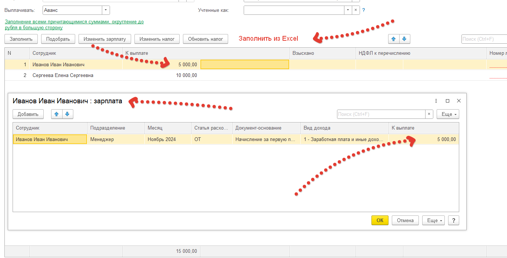Open rounding settings green link

74,24
